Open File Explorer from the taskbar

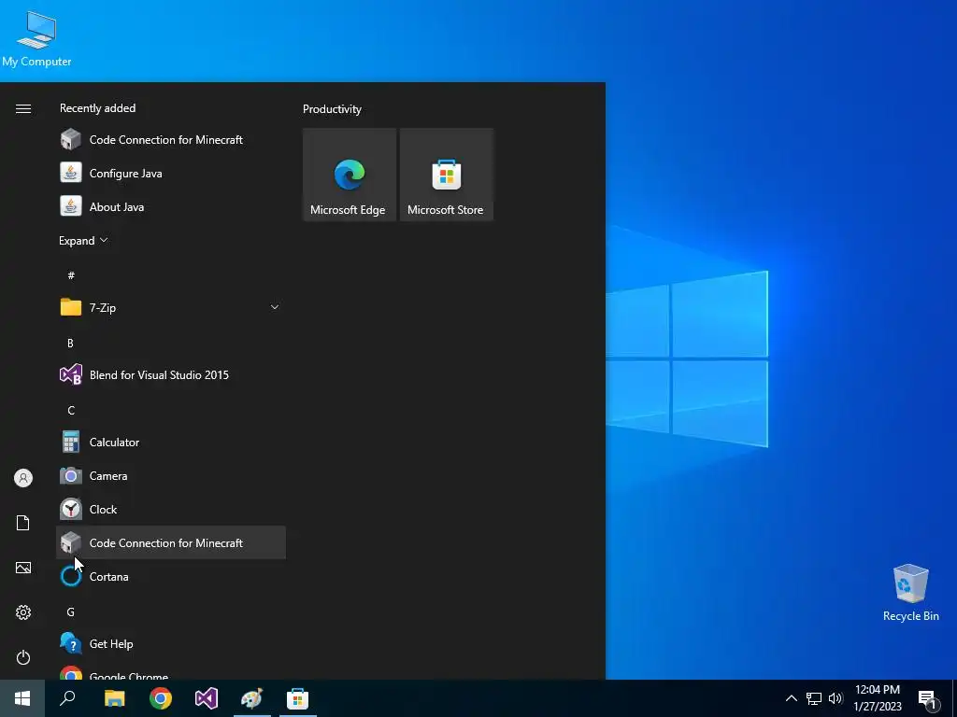pyautogui.click(x=114, y=698)
